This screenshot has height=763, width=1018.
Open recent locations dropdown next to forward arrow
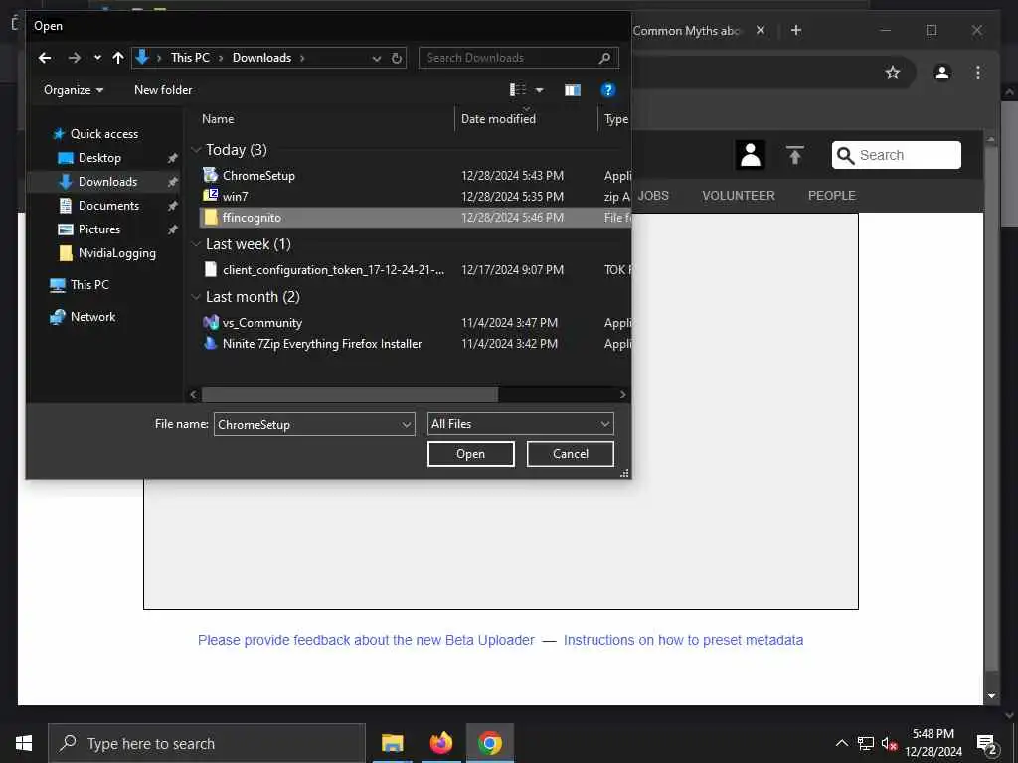pos(97,58)
